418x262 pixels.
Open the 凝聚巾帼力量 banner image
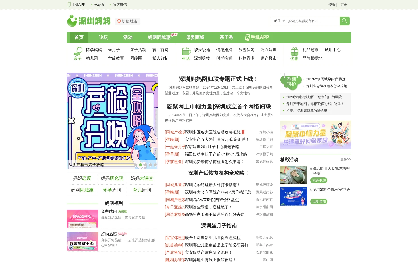(x=316, y=135)
